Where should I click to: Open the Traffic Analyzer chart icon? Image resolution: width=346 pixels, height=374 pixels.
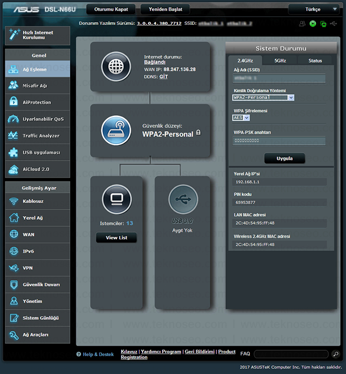(x=14, y=135)
